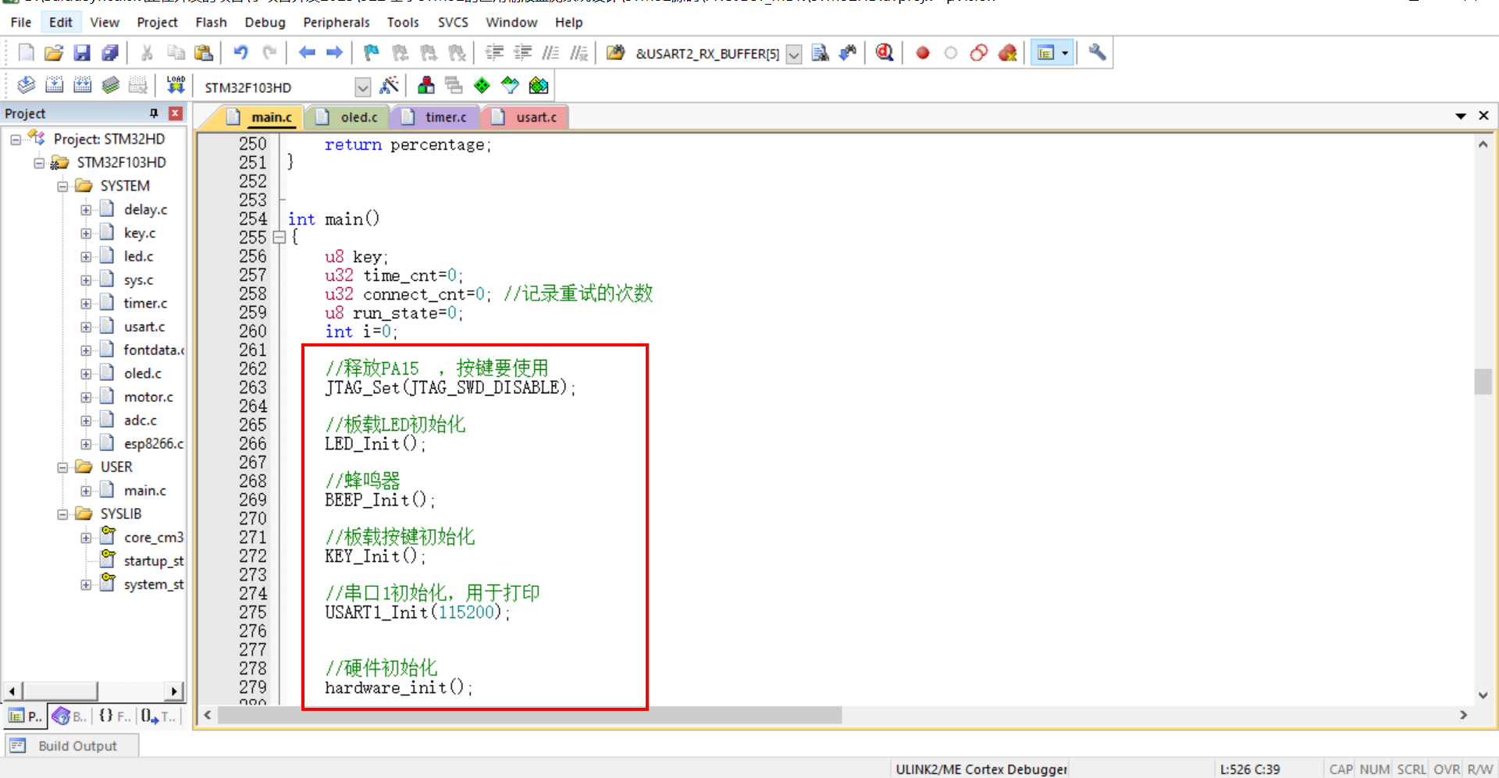This screenshot has width=1499, height=778.
Task: Open the Build Output panel tab
Action: [72, 746]
